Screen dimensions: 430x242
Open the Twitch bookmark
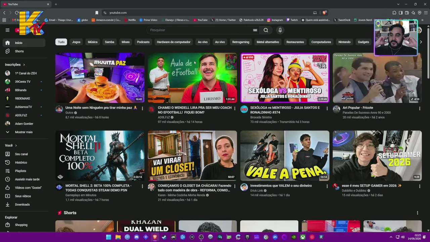click(x=292, y=20)
